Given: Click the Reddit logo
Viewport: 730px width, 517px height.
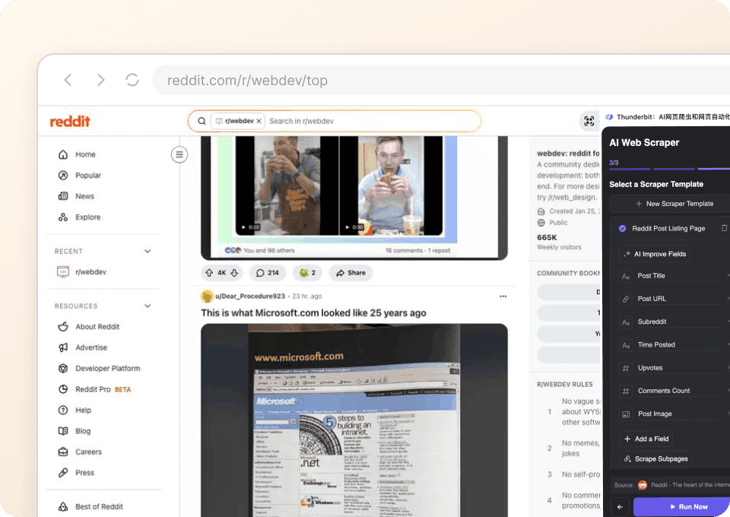Looking at the screenshot, I should (70, 122).
